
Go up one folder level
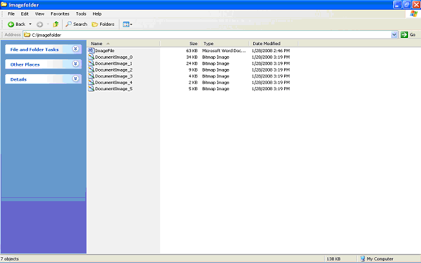pyautogui.click(x=56, y=24)
